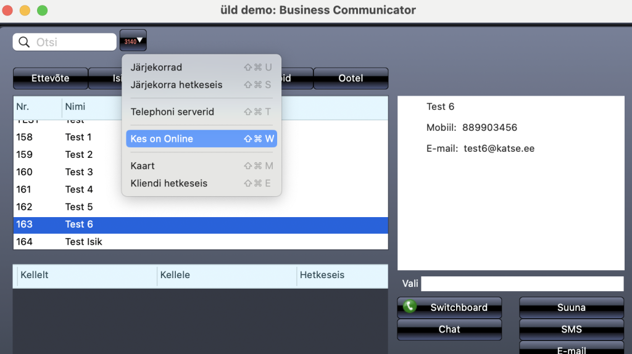This screenshot has width=632, height=354.
Task: Open the 3140 dropdown menu button
Action: (x=133, y=41)
